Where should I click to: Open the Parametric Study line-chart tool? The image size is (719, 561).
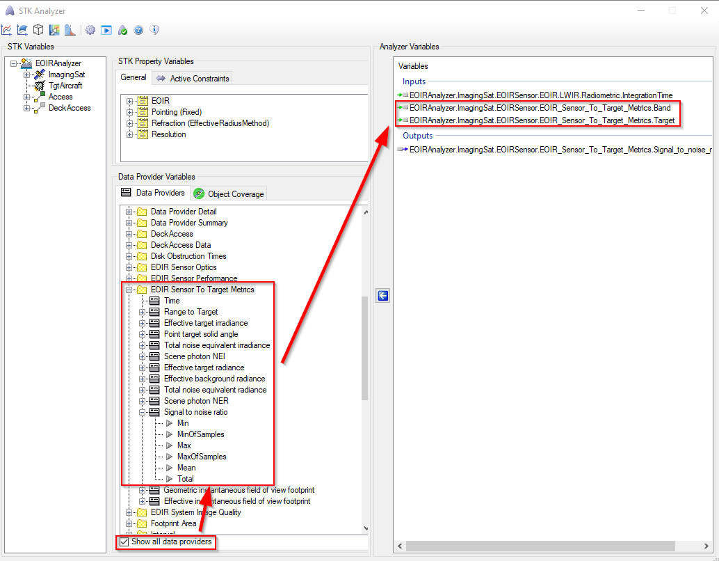click(x=6, y=30)
